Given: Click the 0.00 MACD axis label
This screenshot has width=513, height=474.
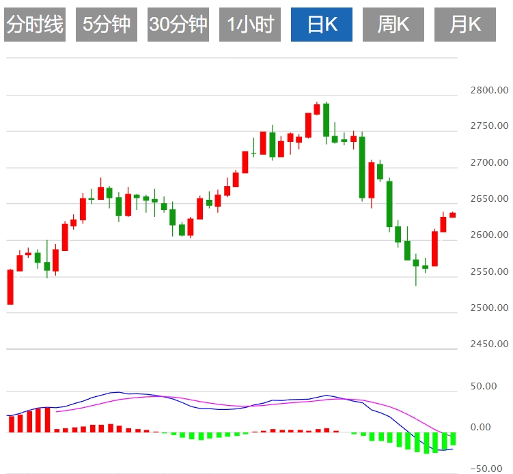Looking at the screenshot, I should point(480,427).
